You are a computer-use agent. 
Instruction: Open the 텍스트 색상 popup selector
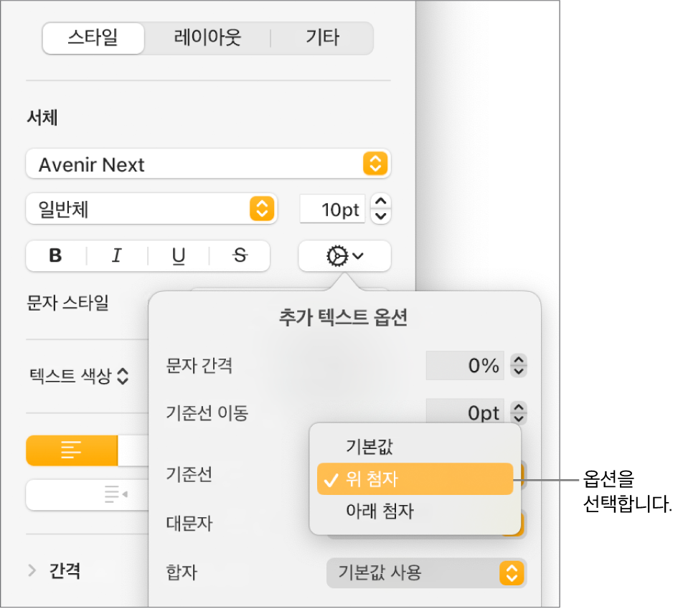[x=79, y=376]
